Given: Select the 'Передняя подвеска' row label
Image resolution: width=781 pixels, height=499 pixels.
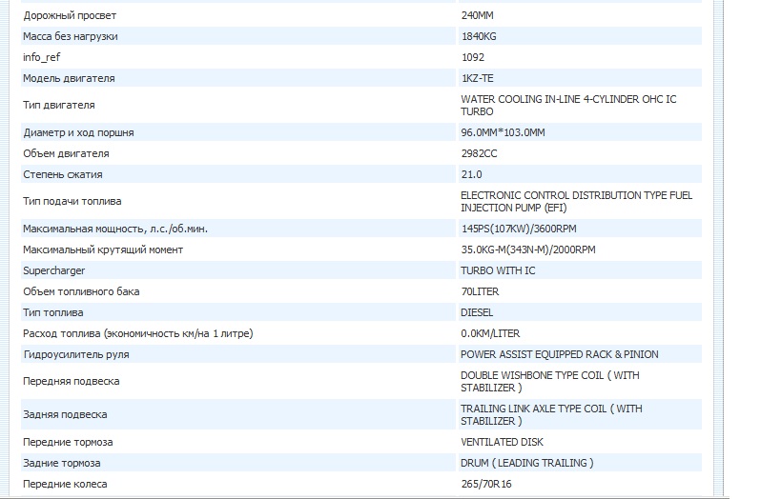Looking at the screenshot, I should (72, 381).
